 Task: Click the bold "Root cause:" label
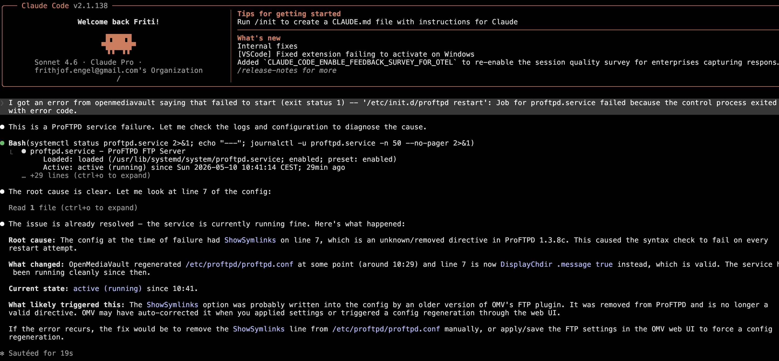32,240
